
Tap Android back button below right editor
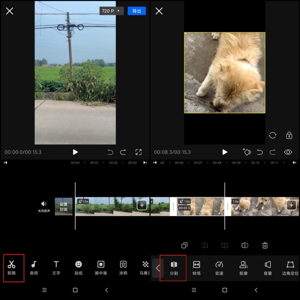pyautogui.click(x=256, y=290)
